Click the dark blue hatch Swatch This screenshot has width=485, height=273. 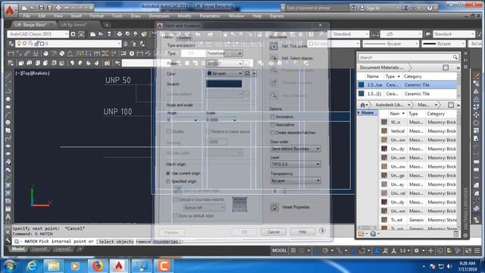tap(224, 84)
